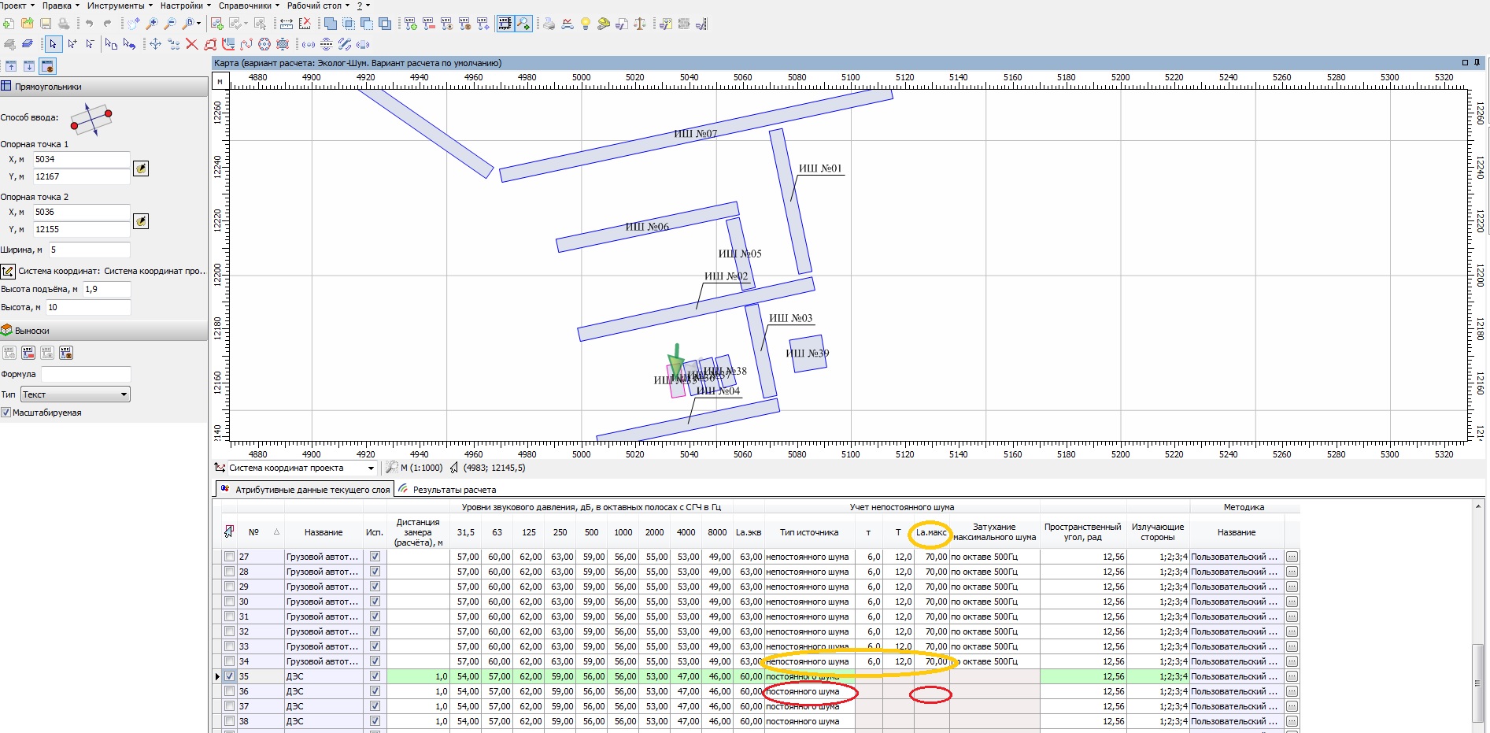
Task: Select the arrow pointer selection tool
Action: (53, 44)
